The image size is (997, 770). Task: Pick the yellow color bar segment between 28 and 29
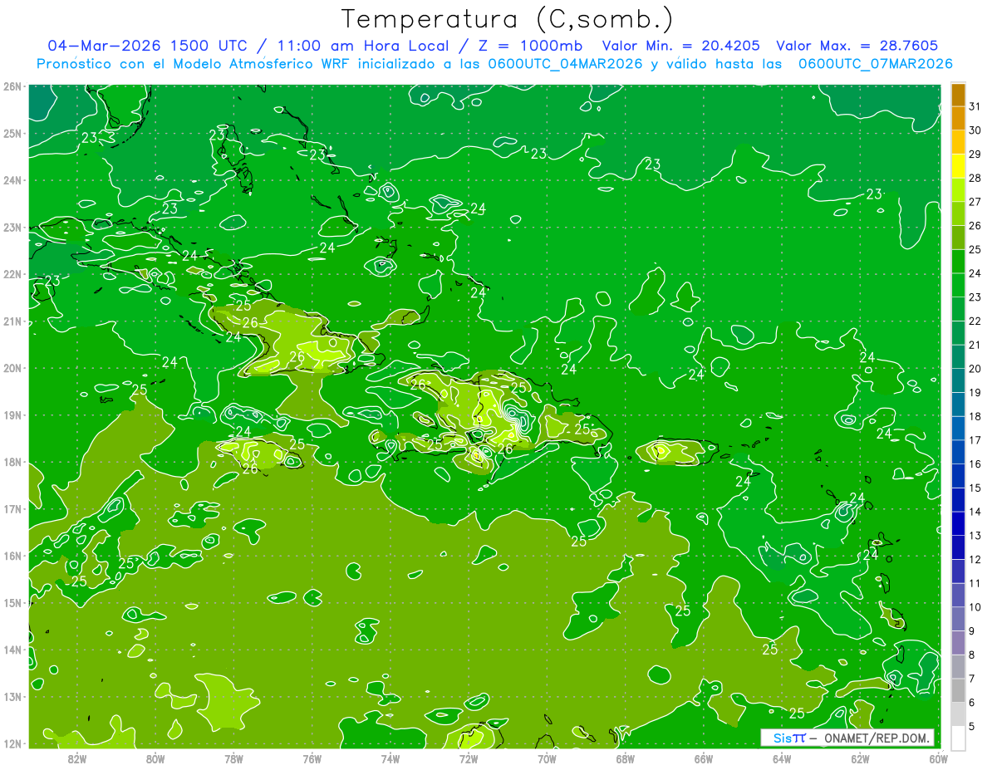coord(958,166)
